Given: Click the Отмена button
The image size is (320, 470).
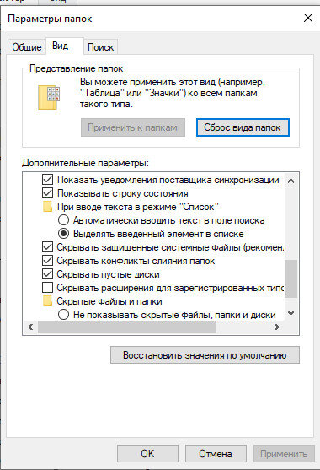Looking at the screenshot, I should 216,453.
